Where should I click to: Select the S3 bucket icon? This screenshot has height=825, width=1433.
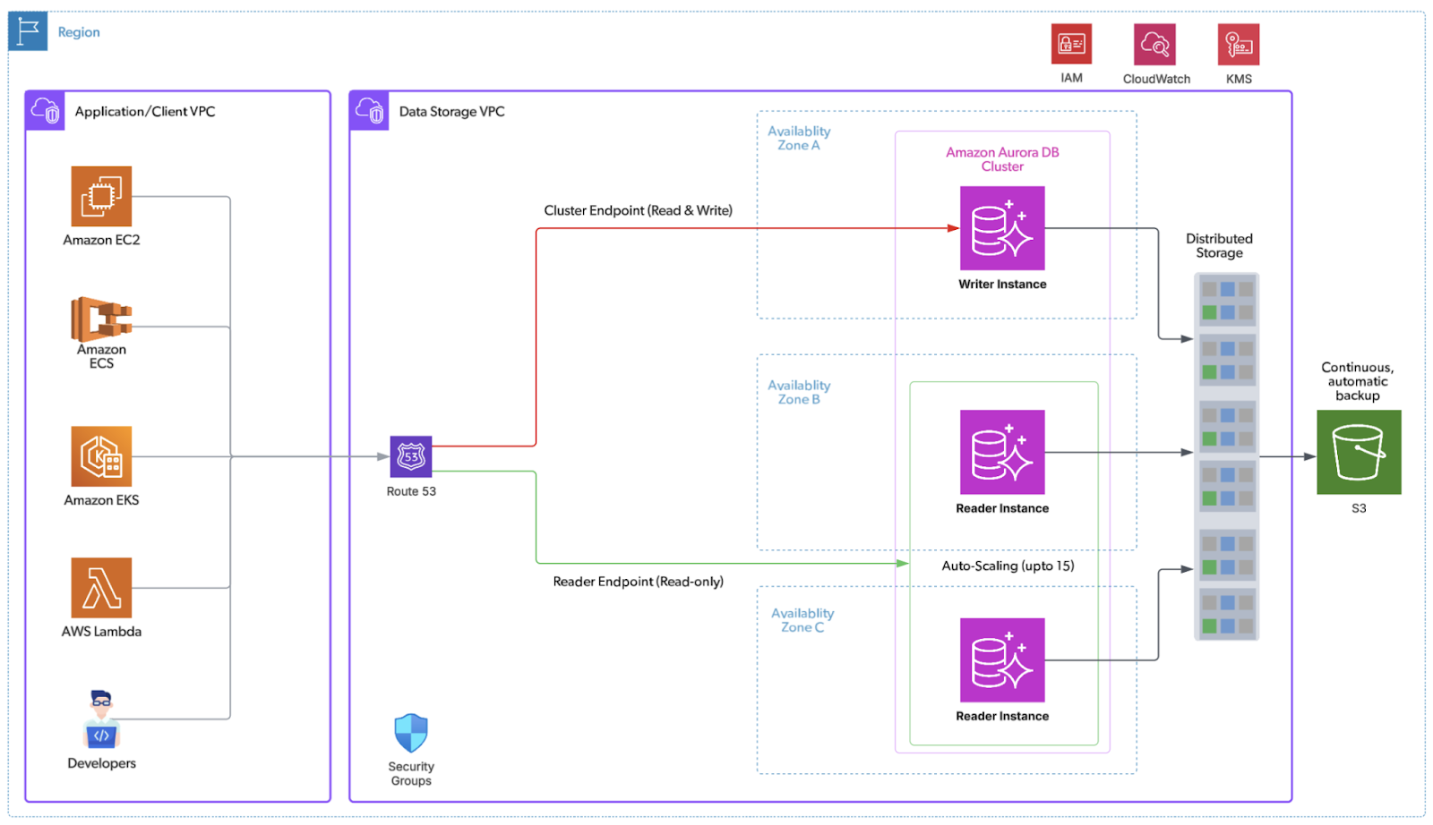click(1359, 452)
